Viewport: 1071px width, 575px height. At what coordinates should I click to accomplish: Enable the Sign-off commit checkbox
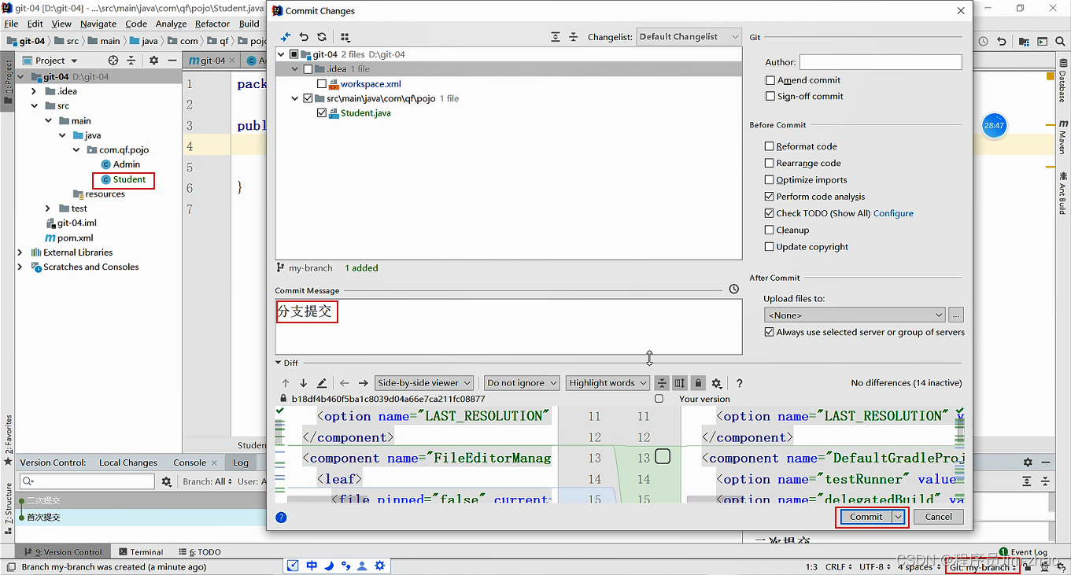click(x=770, y=97)
